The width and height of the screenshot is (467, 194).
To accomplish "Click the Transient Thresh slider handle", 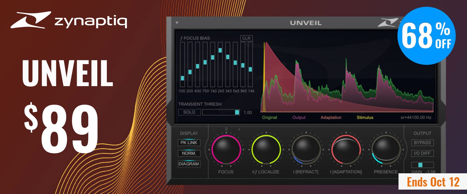I will tap(237, 112).
